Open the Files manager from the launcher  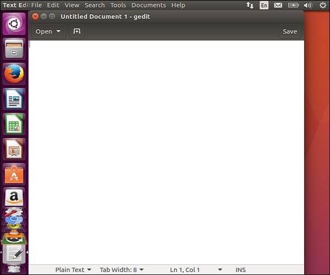[14, 50]
